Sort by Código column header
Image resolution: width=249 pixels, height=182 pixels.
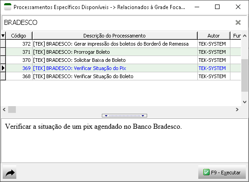[19, 36]
